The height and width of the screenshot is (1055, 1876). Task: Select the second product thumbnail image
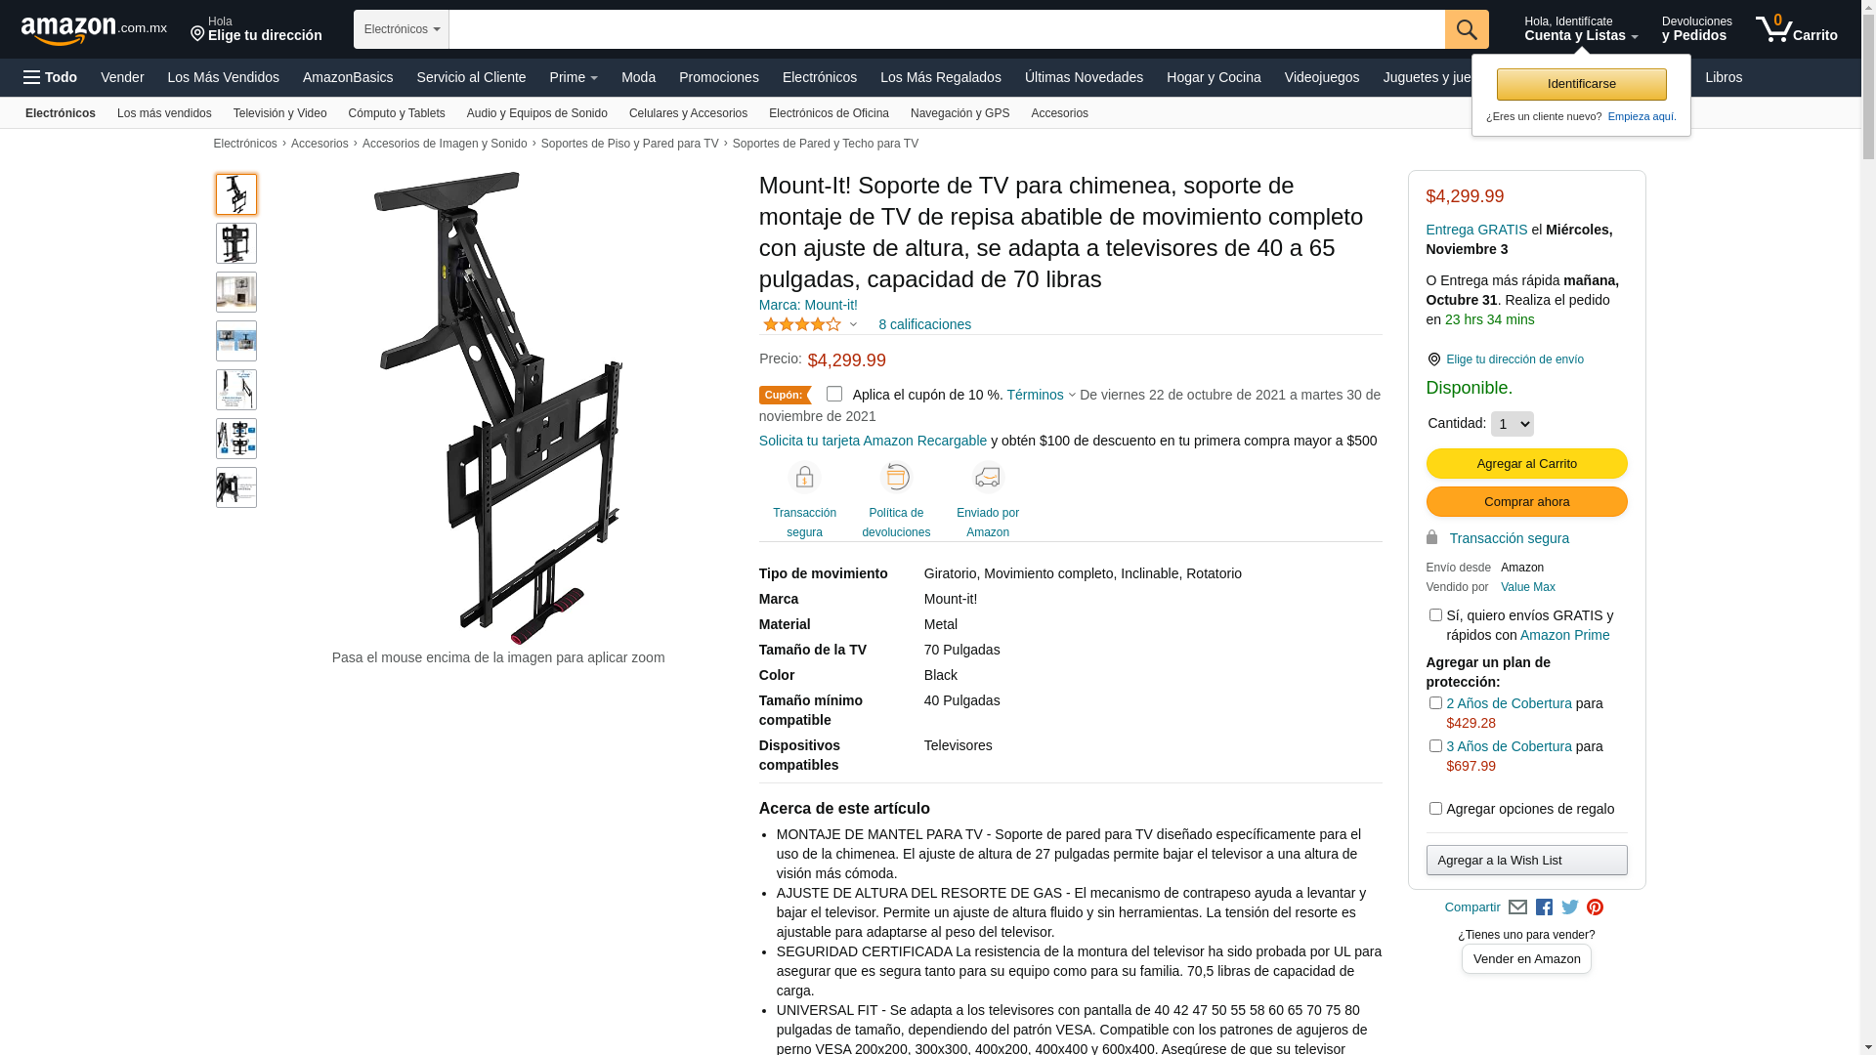[236, 243]
